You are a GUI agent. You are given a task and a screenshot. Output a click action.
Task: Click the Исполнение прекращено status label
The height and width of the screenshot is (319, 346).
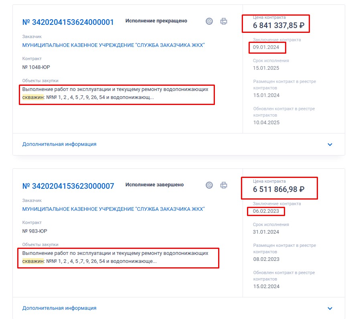[x=156, y=21]
